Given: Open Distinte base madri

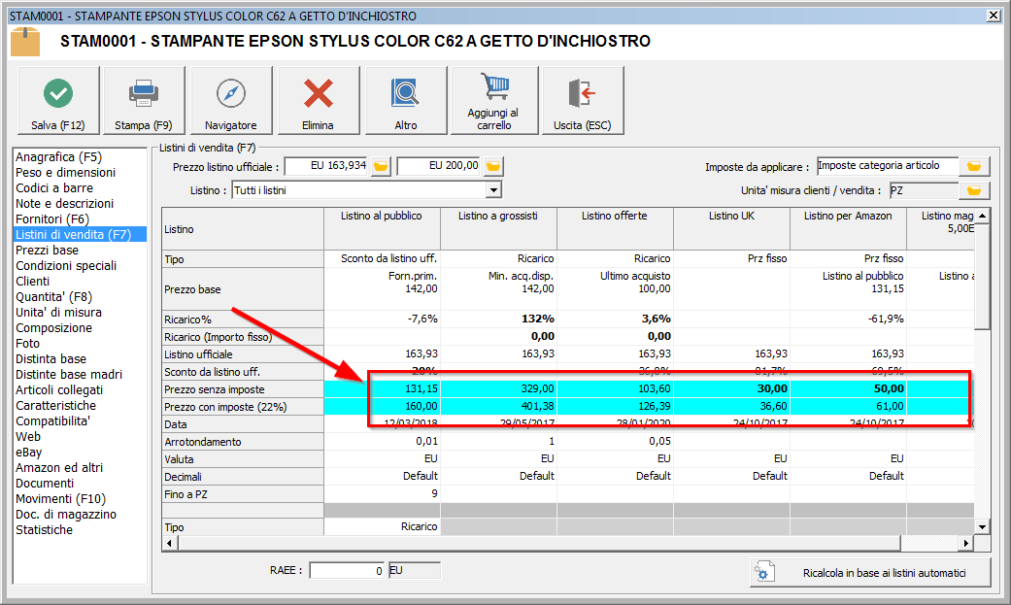Looking at the screenshot, I should 69,374.
